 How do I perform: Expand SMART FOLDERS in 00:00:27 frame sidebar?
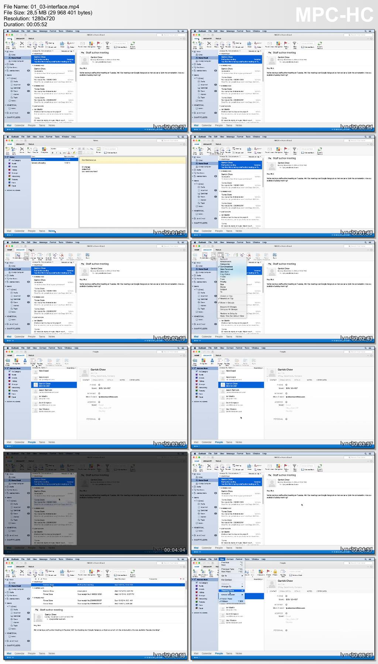[x=6, y=117]
